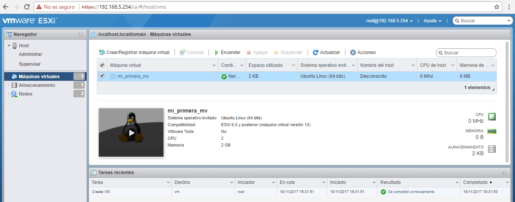The width and height of the screenshot is (515, 202).
Task: Click the green Normal status check icon
Action: pyautogui.click(x=224, y=76)
